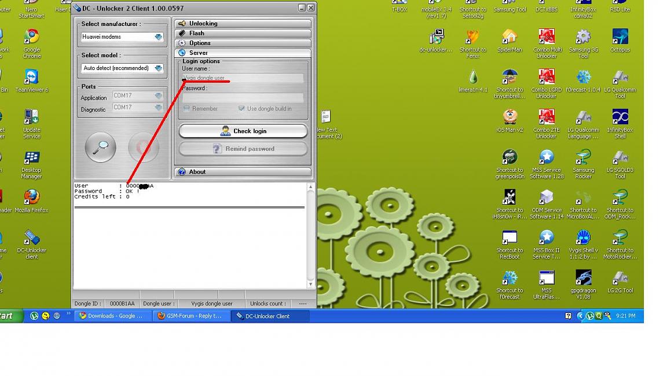Click the magnifying glass detect button

[x=100, y=148]
